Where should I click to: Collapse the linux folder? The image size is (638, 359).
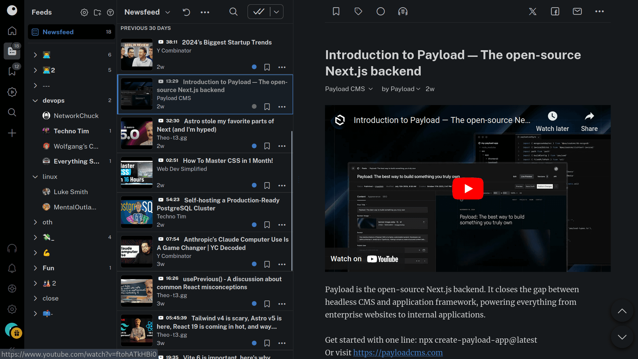pyautogui.click(x=35, y=177)
